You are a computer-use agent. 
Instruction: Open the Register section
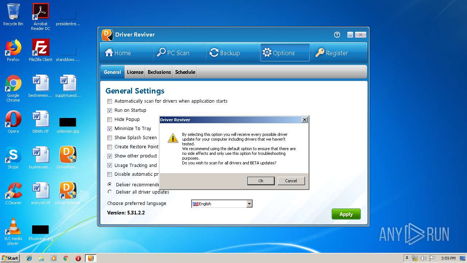coord(339,53)
